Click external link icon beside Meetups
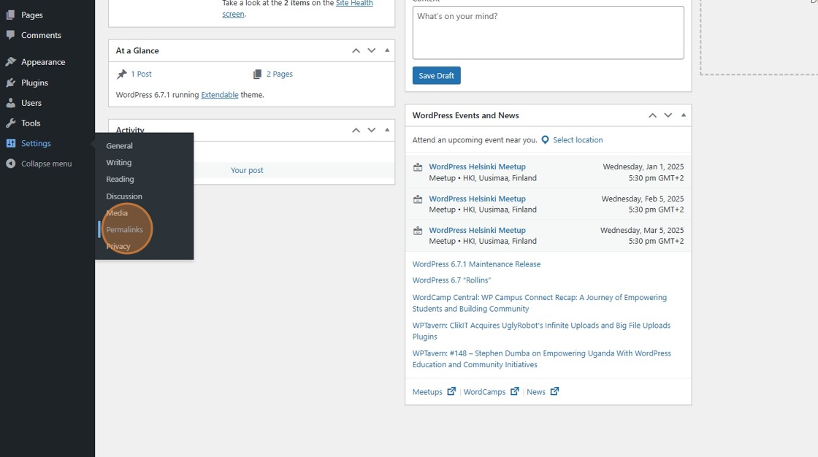This screenshot has height=457, width=818. tap(451, 391)
